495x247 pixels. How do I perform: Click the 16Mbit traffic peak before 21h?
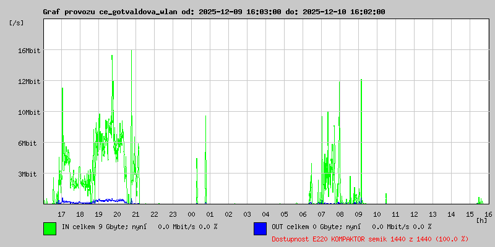tap(131, 126)
